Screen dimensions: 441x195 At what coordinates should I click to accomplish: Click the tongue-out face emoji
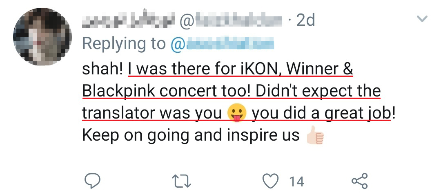(x=236, y=113)
